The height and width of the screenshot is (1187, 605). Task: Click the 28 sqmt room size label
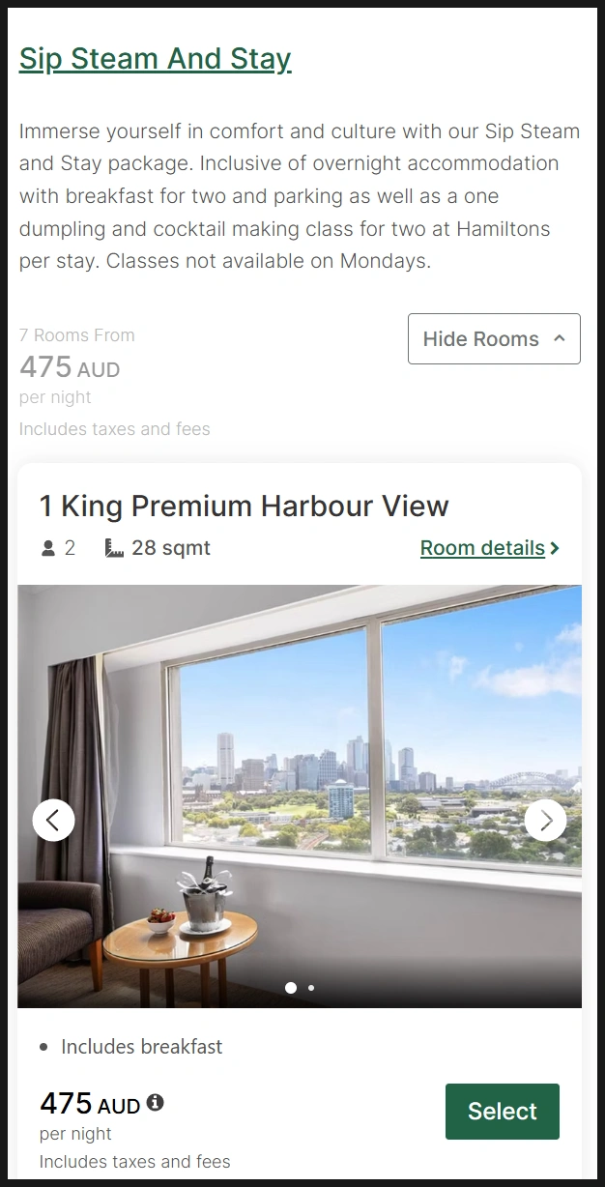pos(171,548)
